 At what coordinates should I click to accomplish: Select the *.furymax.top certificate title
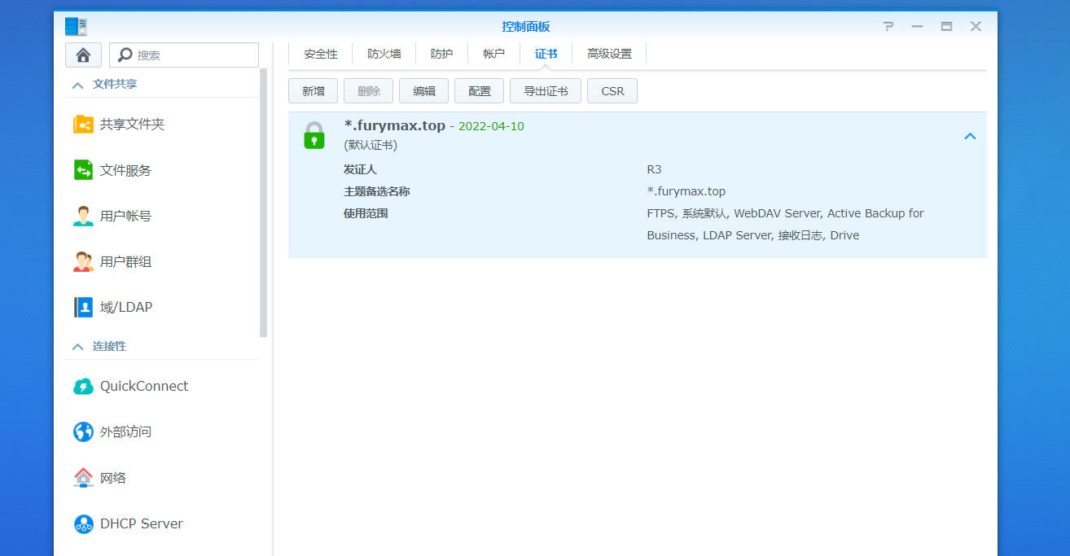click(x=395, y=125)
